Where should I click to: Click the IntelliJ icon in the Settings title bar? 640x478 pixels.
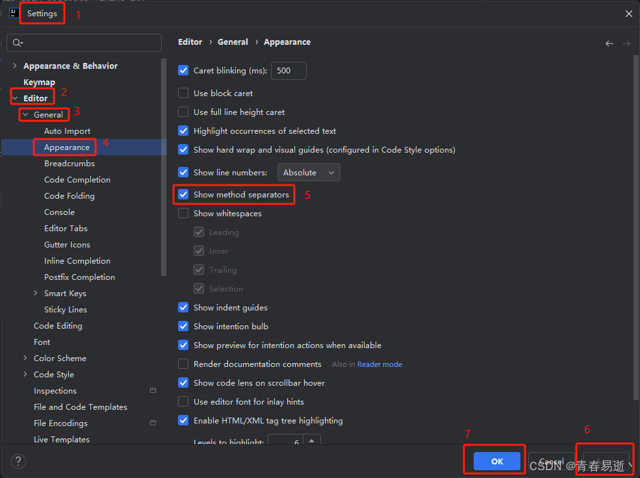coord(13,12)
